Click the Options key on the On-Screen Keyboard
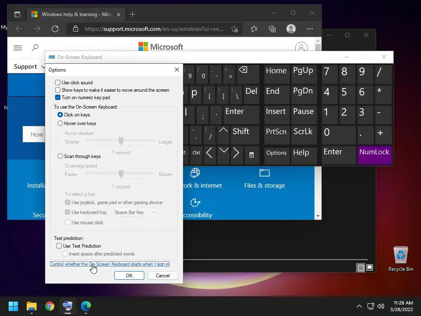Viewport: 421px width, 316px height. point(277,155)
